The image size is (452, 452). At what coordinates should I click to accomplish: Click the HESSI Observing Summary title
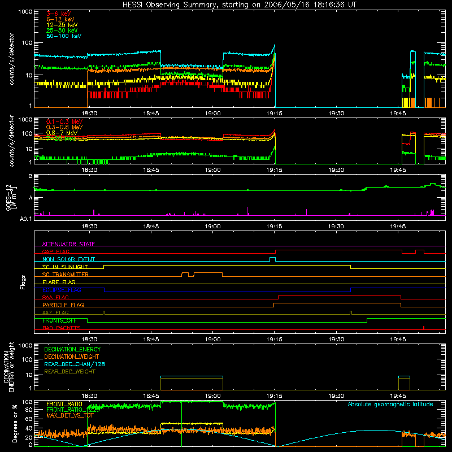coord(239,5)
